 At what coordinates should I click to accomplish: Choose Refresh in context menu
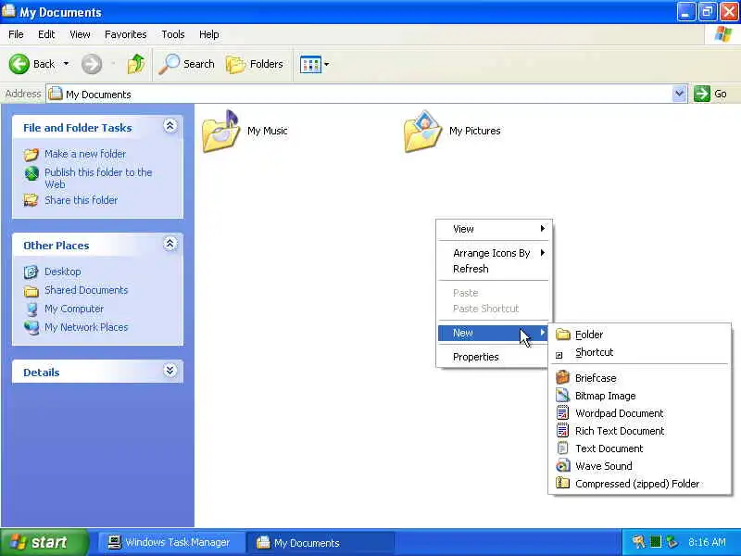493,269
